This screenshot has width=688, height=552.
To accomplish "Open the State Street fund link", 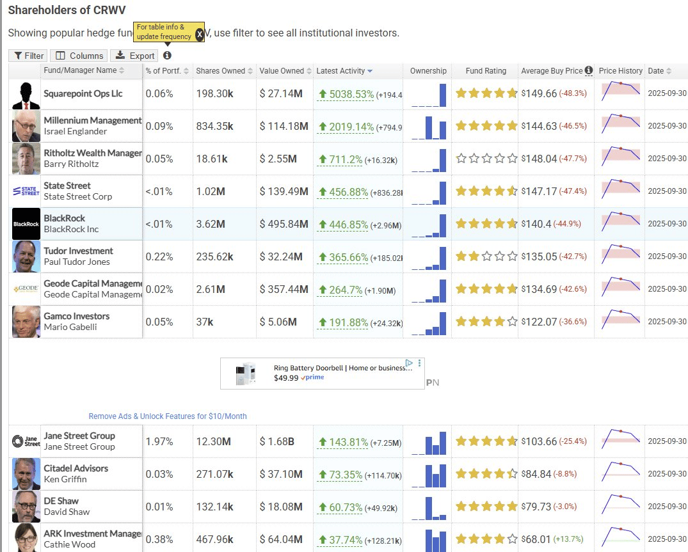I will [x=67, y=185].
